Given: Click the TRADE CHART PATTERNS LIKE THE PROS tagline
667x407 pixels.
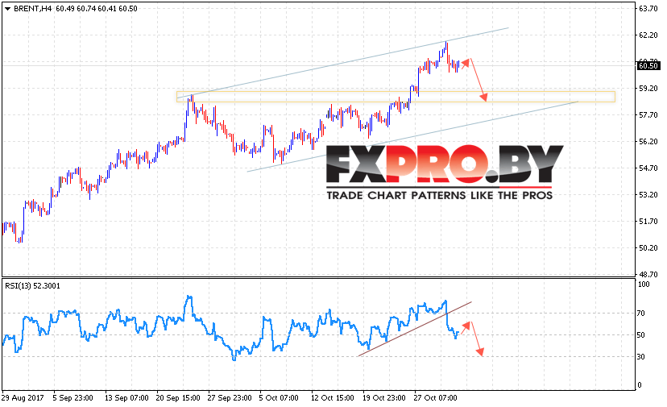Looking at the screenshot, I should [x=439, y=195].
